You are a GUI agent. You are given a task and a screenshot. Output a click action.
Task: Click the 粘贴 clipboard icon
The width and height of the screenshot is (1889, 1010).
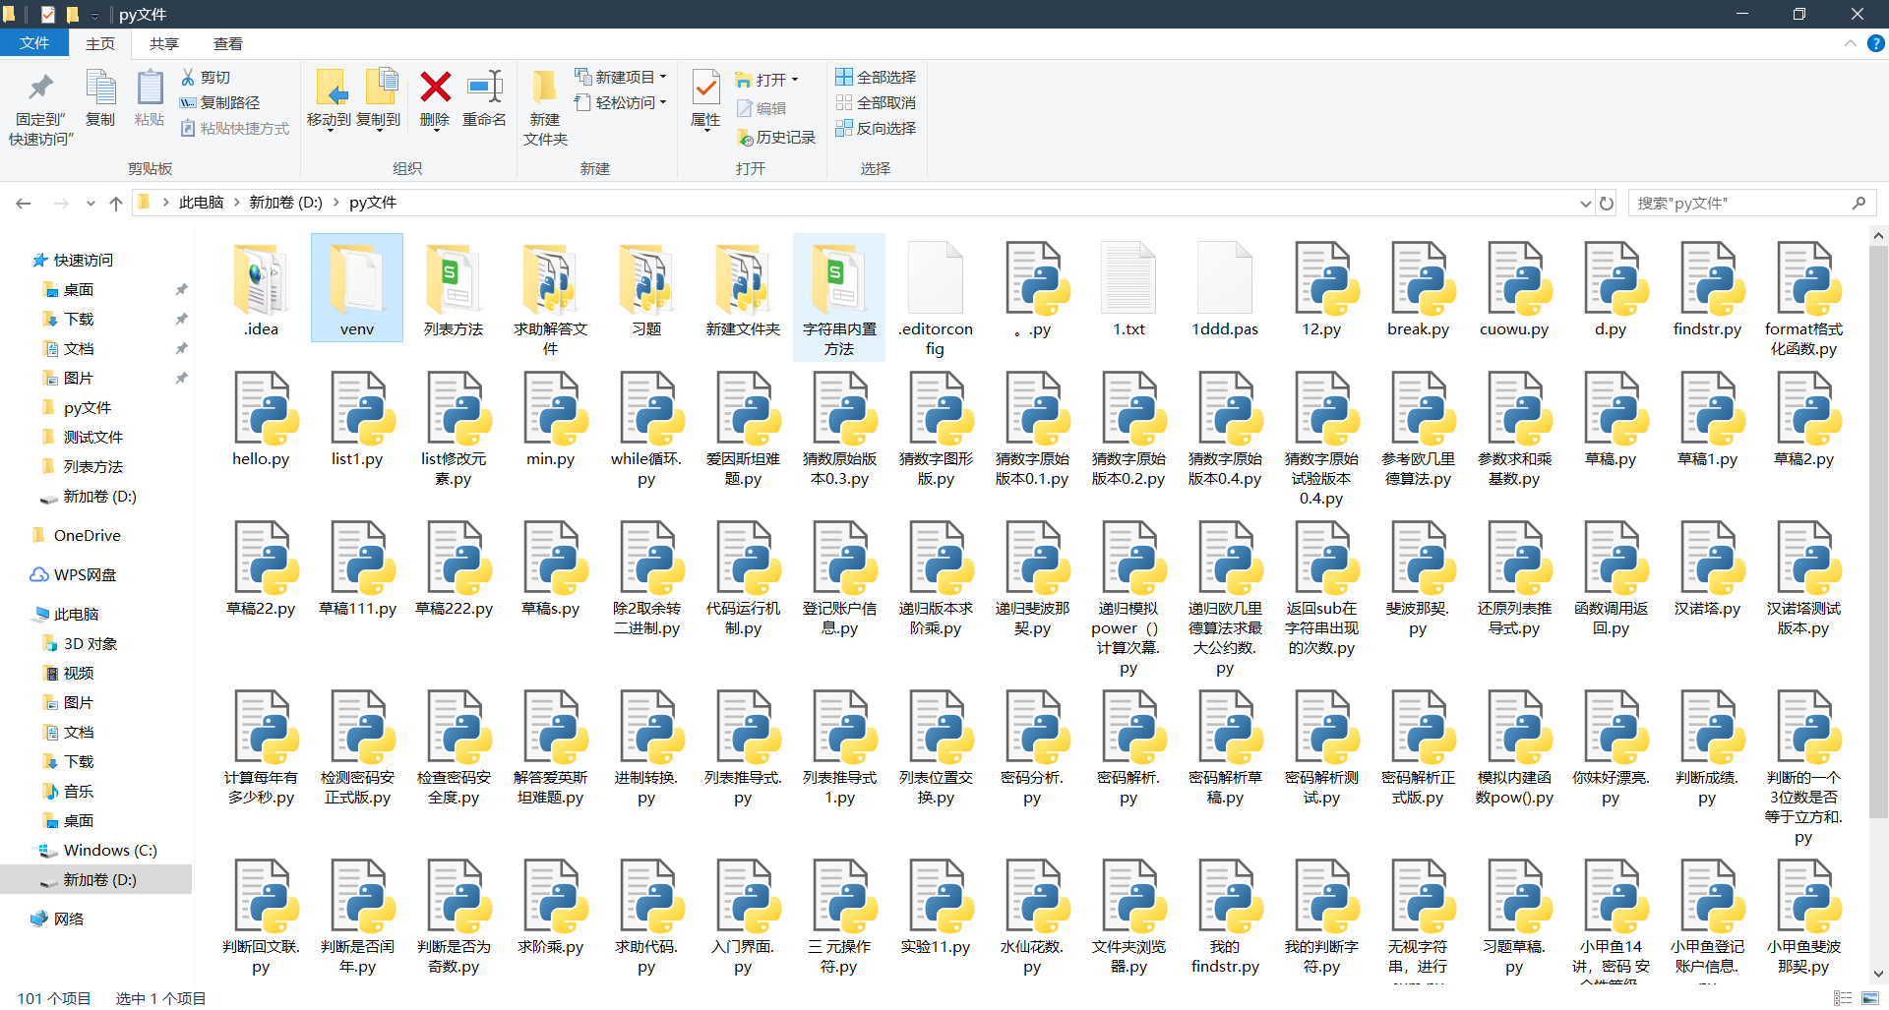click(x=150, y=88)
